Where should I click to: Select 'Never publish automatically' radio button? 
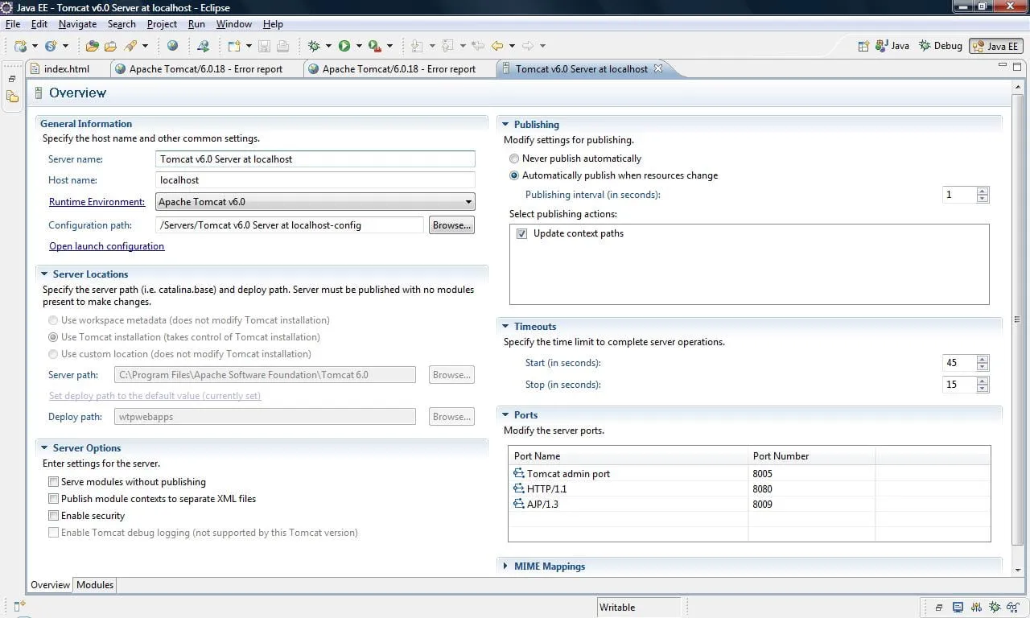514,159
